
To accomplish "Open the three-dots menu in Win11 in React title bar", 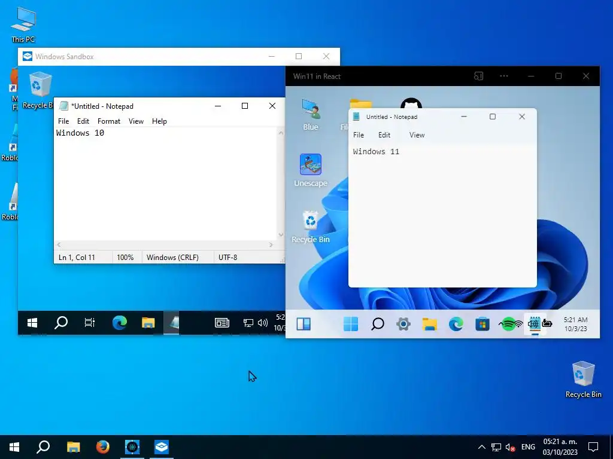I will point(504,76).
